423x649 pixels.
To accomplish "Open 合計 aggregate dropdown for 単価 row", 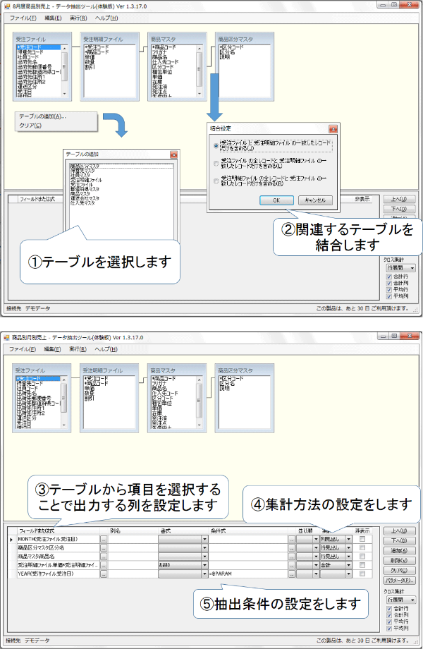I will click(x=348, y=565).
